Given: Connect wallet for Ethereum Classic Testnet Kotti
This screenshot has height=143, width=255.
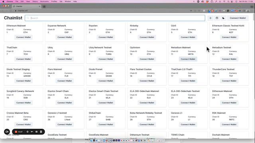Looking at the screenshot, I should point(229,37).
